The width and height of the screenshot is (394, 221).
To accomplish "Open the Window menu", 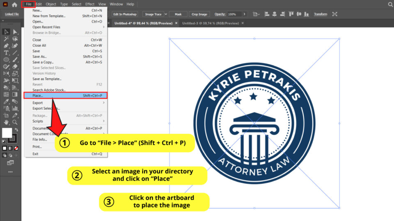I will click(116, 4).
